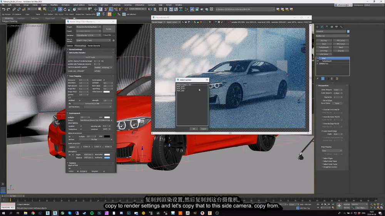Click the Render button in Render Setup

coord(109,29)
